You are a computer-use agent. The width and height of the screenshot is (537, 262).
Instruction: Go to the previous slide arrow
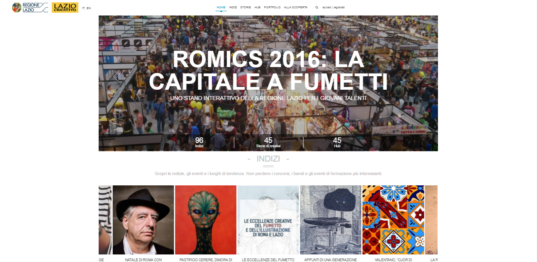[x=117, y=76]
